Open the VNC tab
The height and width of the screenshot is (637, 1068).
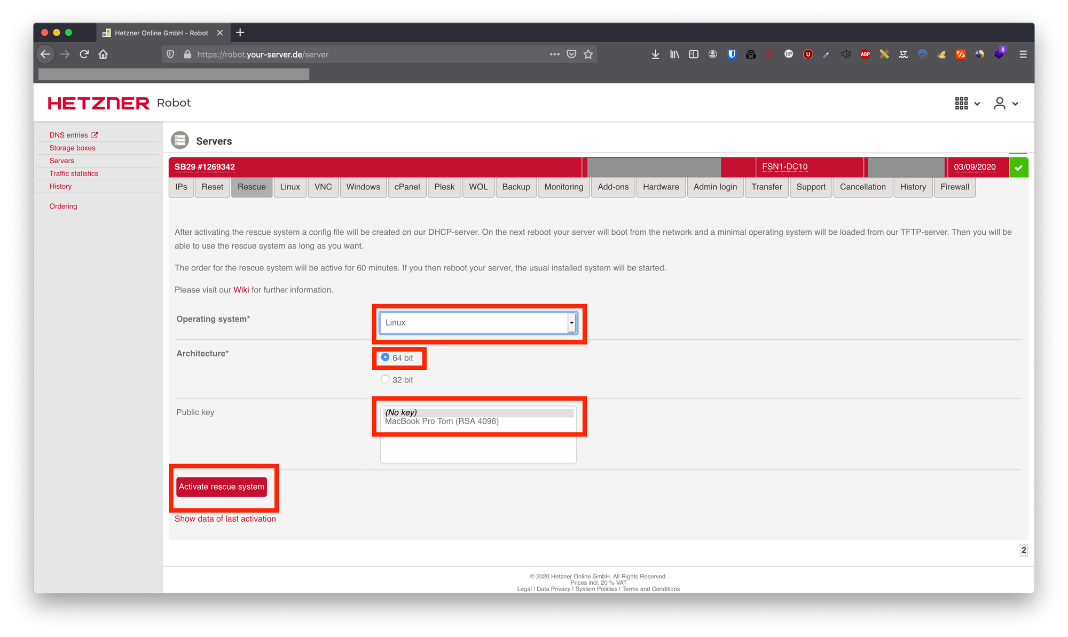(323, 187)
